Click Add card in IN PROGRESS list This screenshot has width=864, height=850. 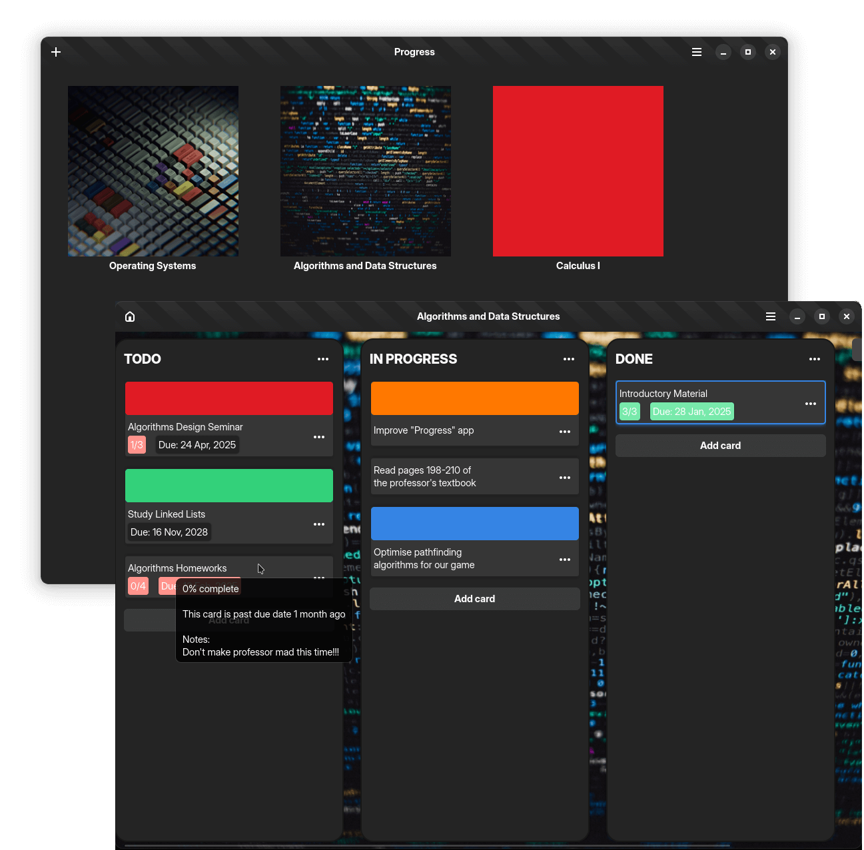coord(474,599)
